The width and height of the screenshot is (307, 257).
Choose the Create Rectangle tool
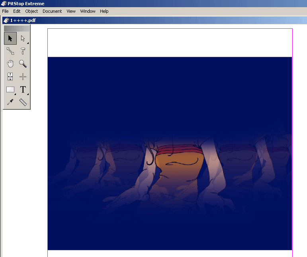click(x=10, y=89)
